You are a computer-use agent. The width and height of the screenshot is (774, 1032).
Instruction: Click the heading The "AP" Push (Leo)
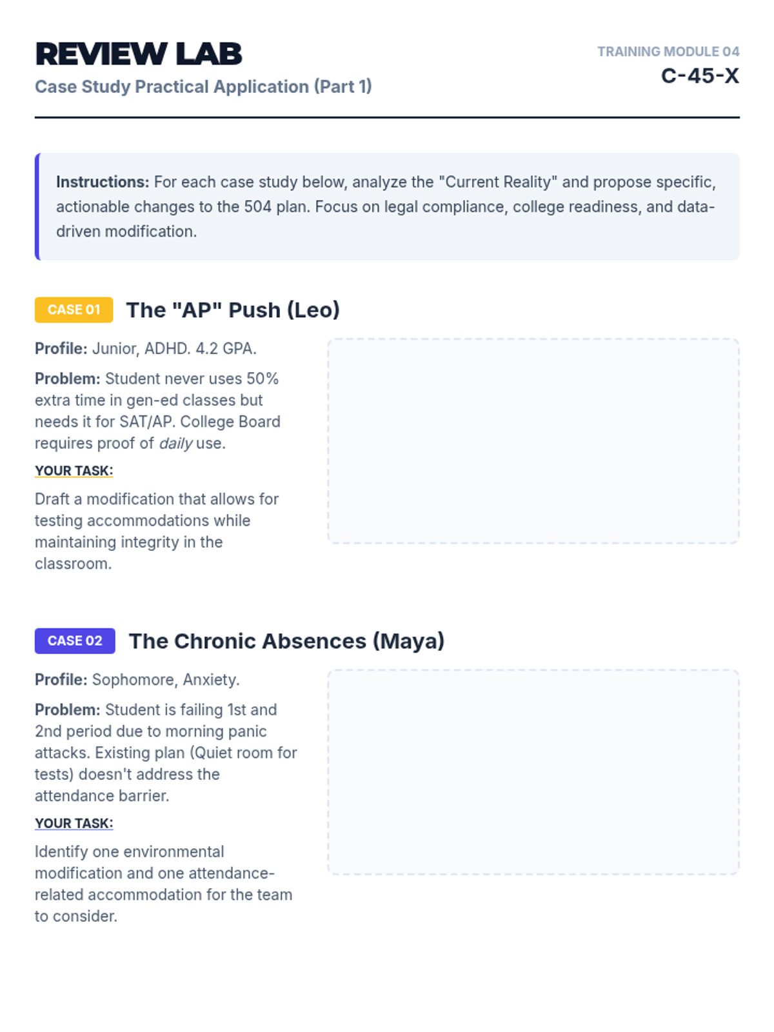pos(233,310)
